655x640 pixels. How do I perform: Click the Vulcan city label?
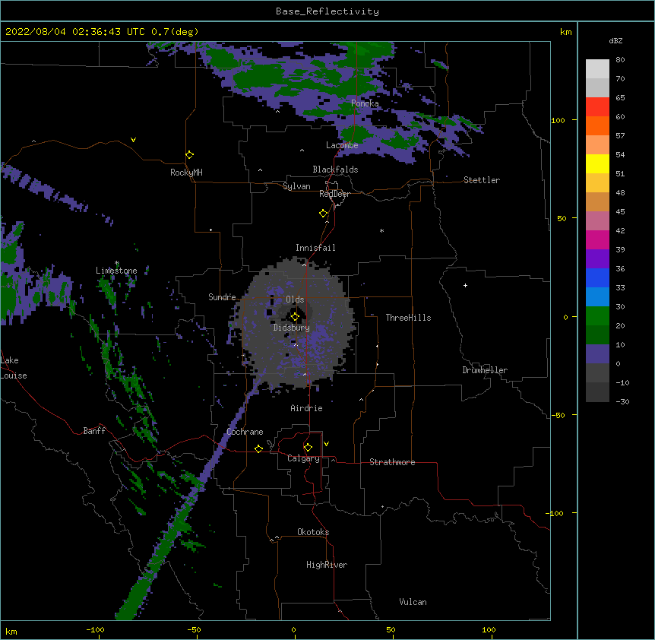tap(413, 602)
